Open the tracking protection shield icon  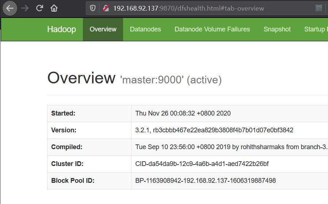tap(93, 8)
